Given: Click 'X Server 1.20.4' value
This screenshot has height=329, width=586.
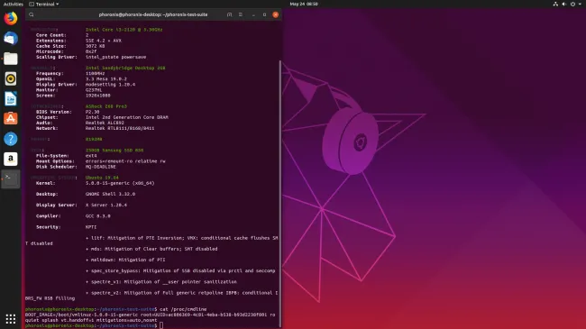Looking at the screenshot, I should [106, 205].
